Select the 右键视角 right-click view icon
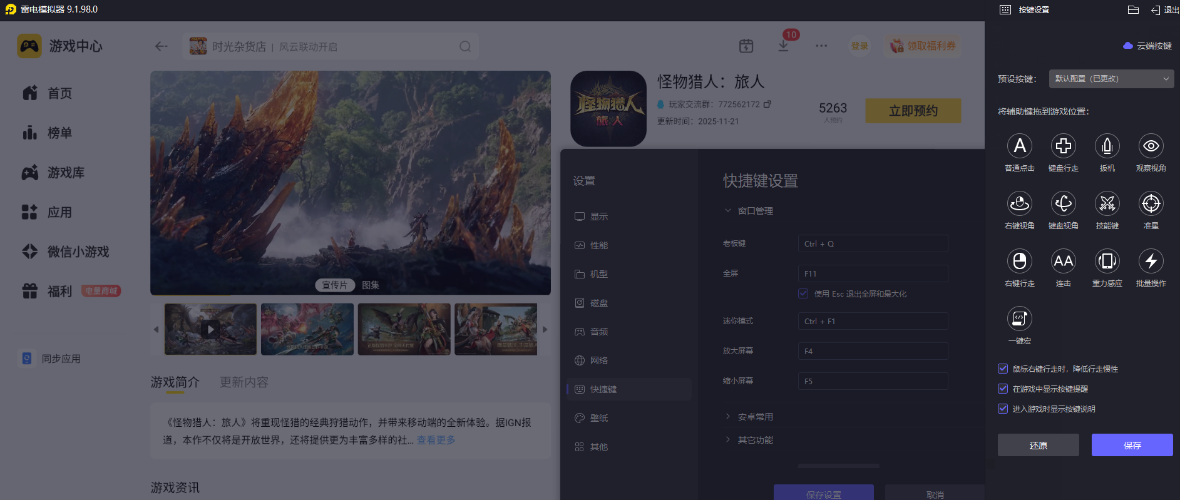 (x=1020, y=203)
